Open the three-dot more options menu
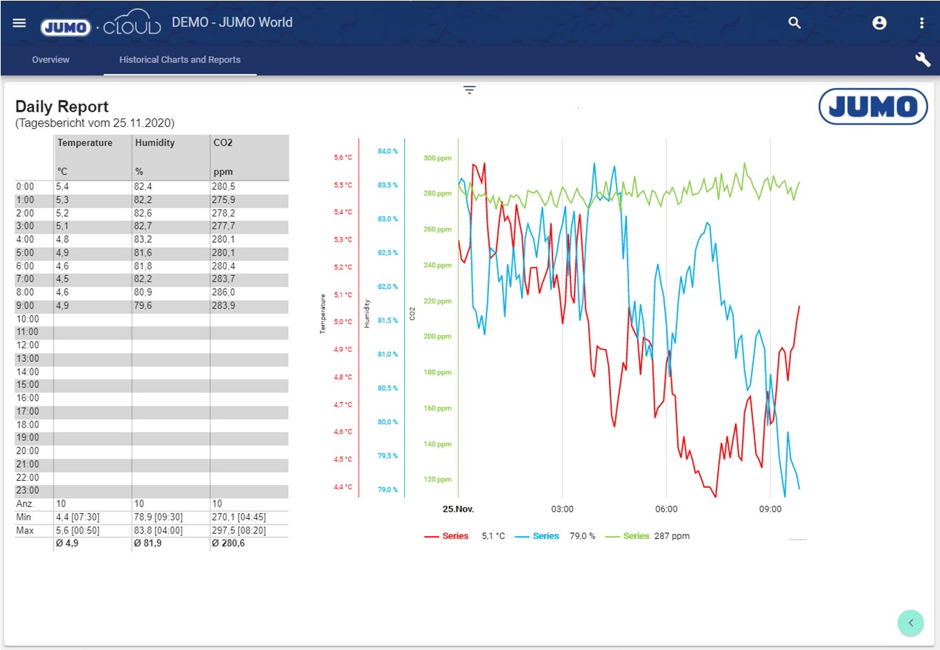Image resolution: width=940 pixels, height=650 pixels. [x=922, y=23]
